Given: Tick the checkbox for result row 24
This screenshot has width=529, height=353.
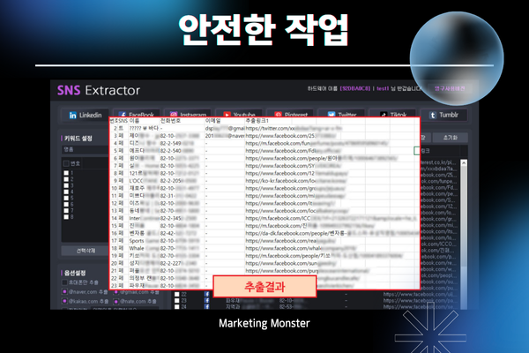Looking at the screenshot, I should point(177,307).
